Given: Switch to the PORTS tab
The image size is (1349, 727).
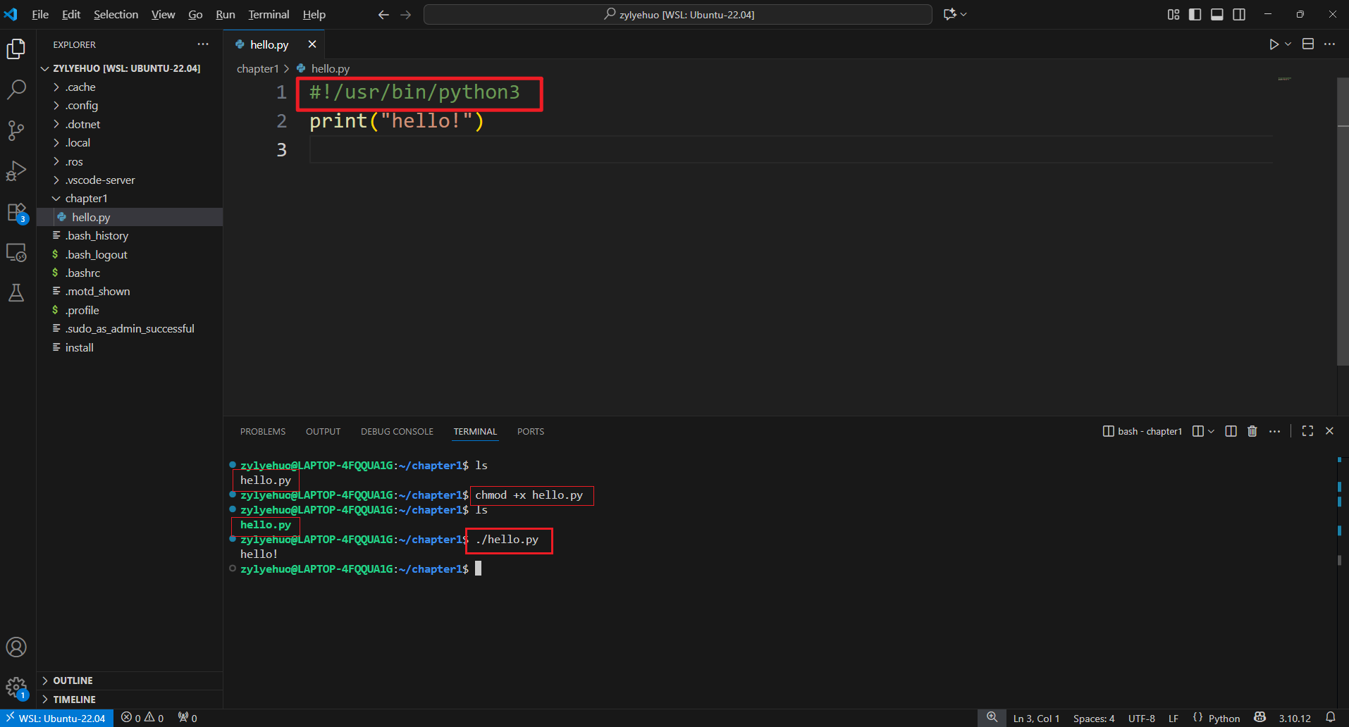Looking at the screenshot, I should [x=531, y=432].
